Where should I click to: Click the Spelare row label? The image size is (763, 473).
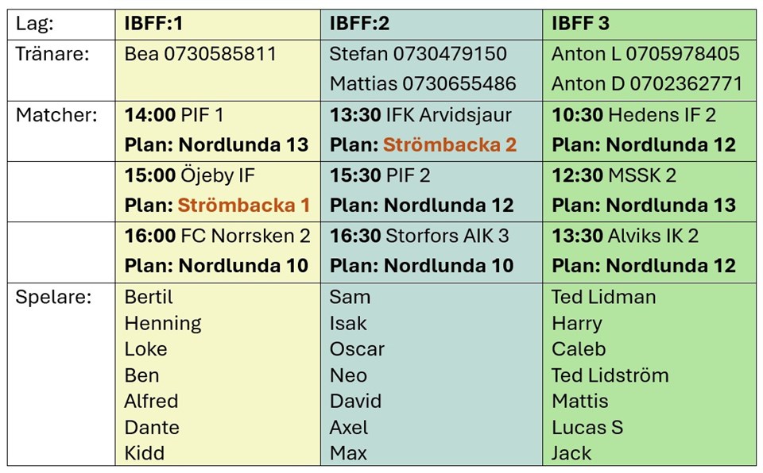(x=53, y=297)
